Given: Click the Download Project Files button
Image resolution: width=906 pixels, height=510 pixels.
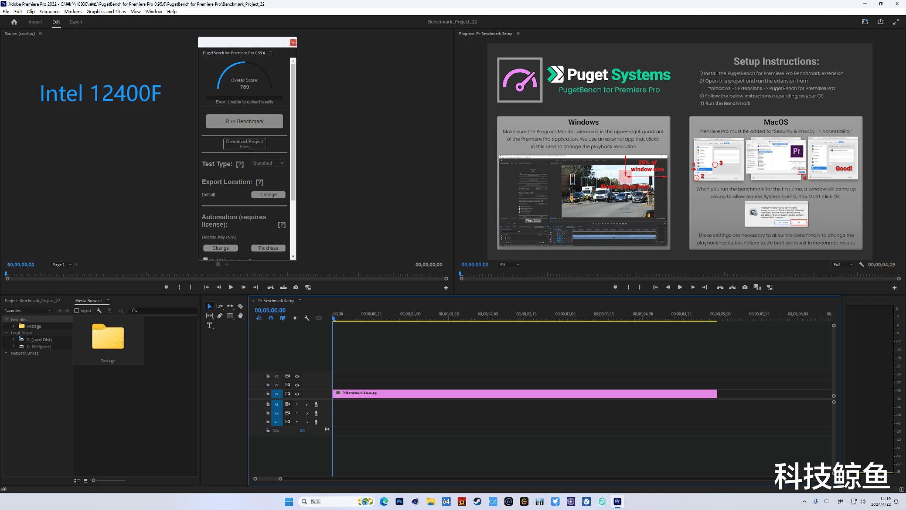Looking at the screenshot, I should [x=244, y=144].
